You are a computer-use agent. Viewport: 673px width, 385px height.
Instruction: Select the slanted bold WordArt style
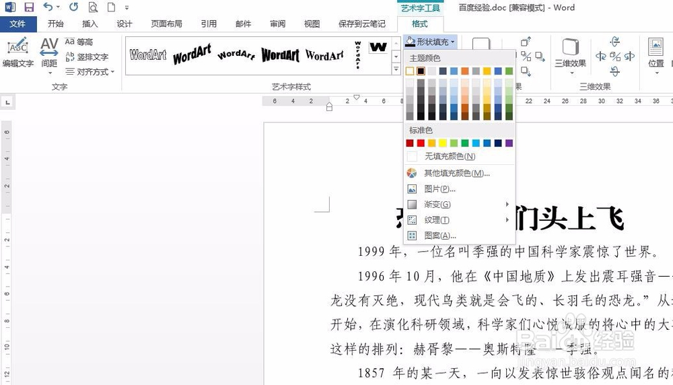click(192, 55)
